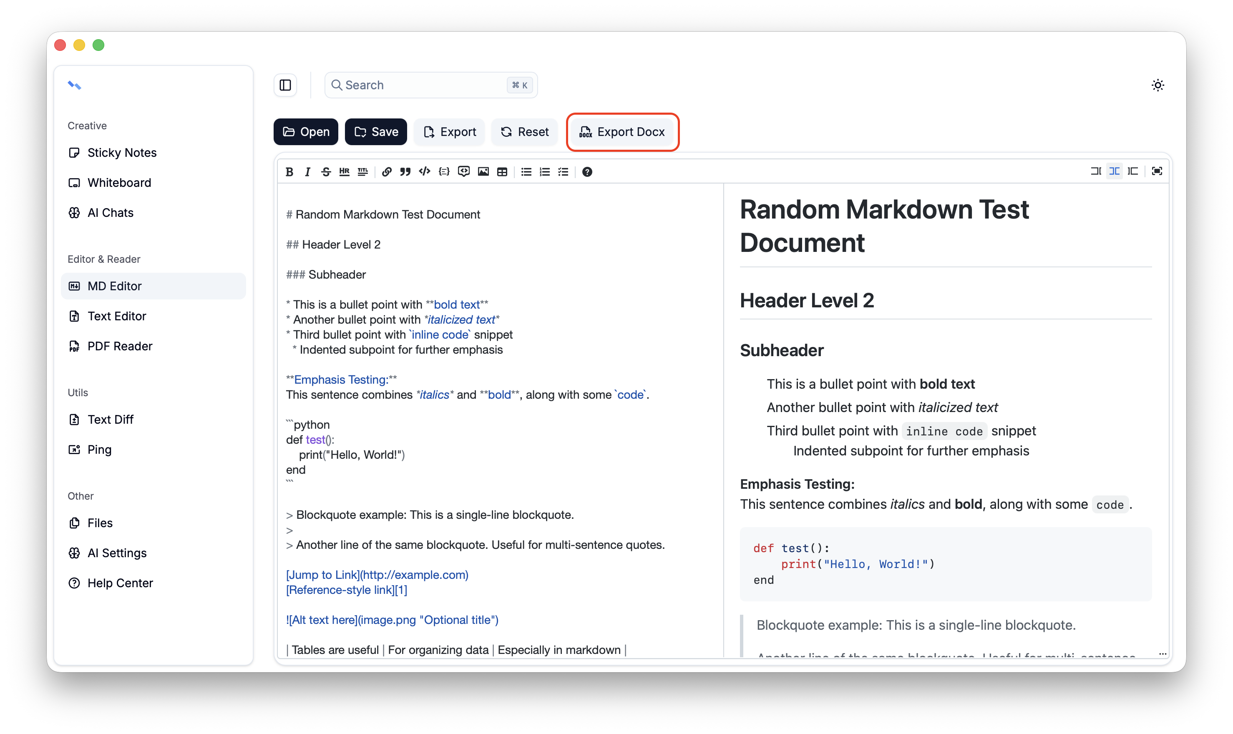Insert a hyperlink using the link icon

(x=387, y=172)
